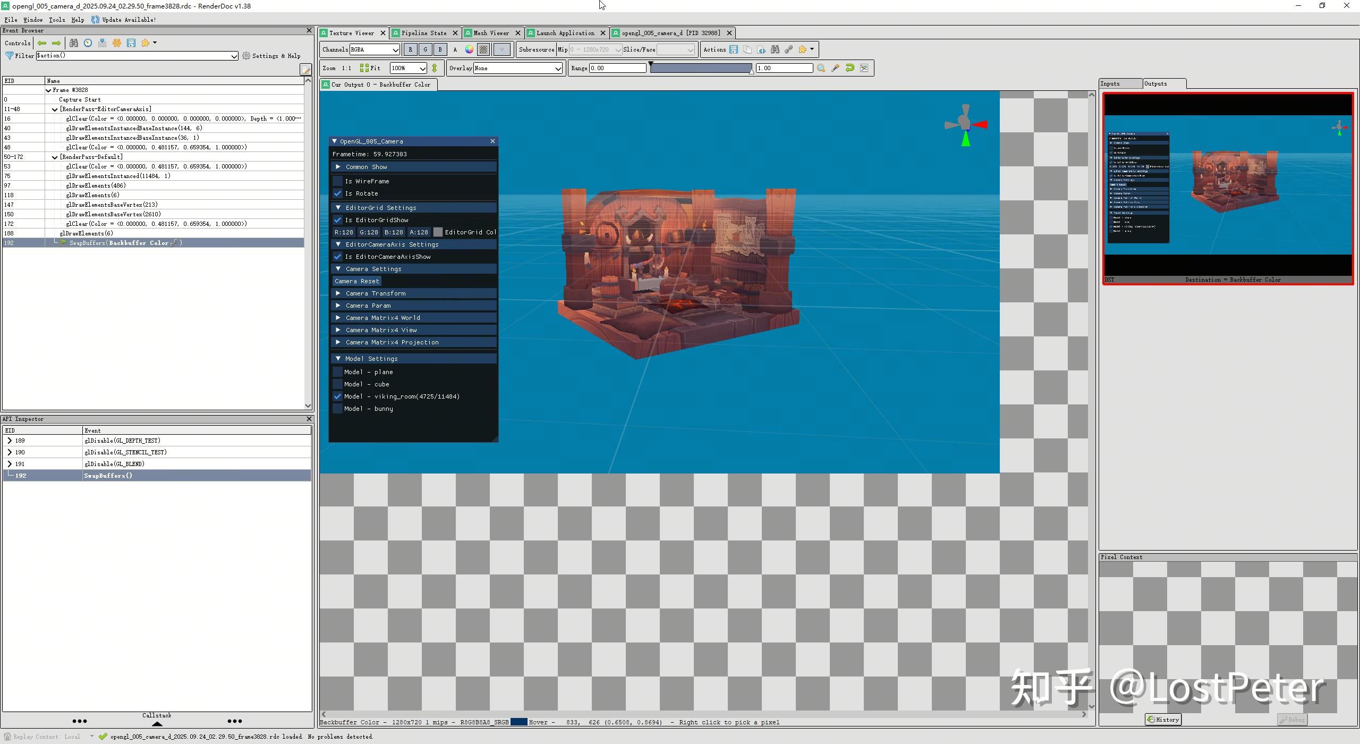
Task: Open the find events binoculars icon
Action: [x=74, y=43]
